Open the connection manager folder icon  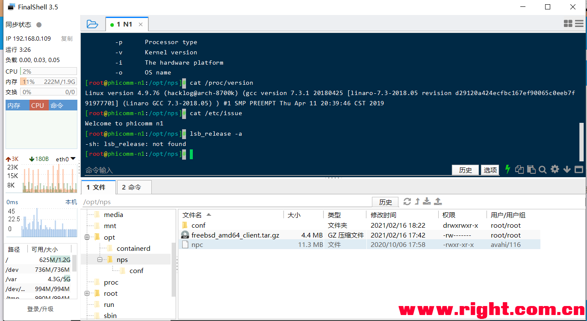(92, 24)
